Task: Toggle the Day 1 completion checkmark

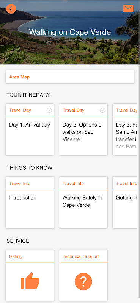Action: [x=49, y=110]
